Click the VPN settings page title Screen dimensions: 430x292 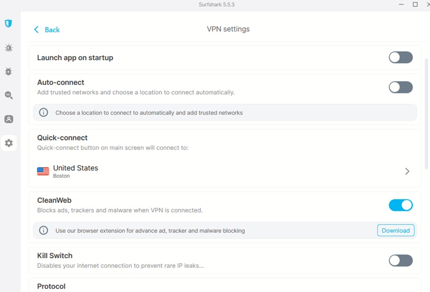(228, 29)
